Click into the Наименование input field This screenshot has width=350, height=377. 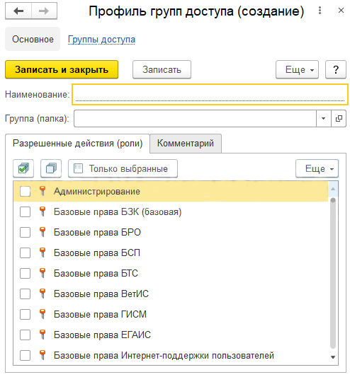(210, 94)
